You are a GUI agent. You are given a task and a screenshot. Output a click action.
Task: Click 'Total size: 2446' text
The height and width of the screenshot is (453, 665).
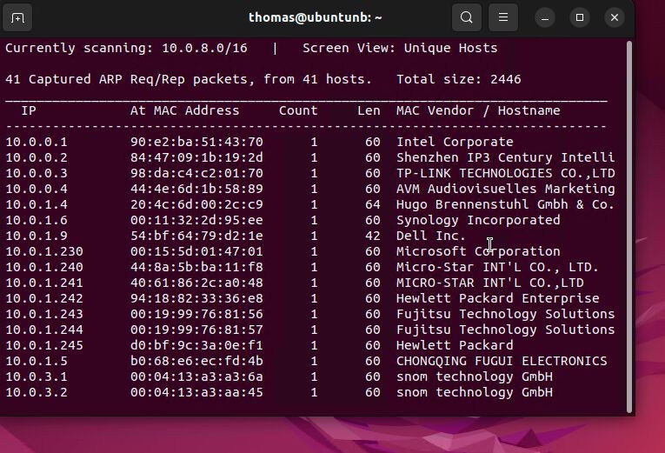pyautogui.click(x=459, y=79)
